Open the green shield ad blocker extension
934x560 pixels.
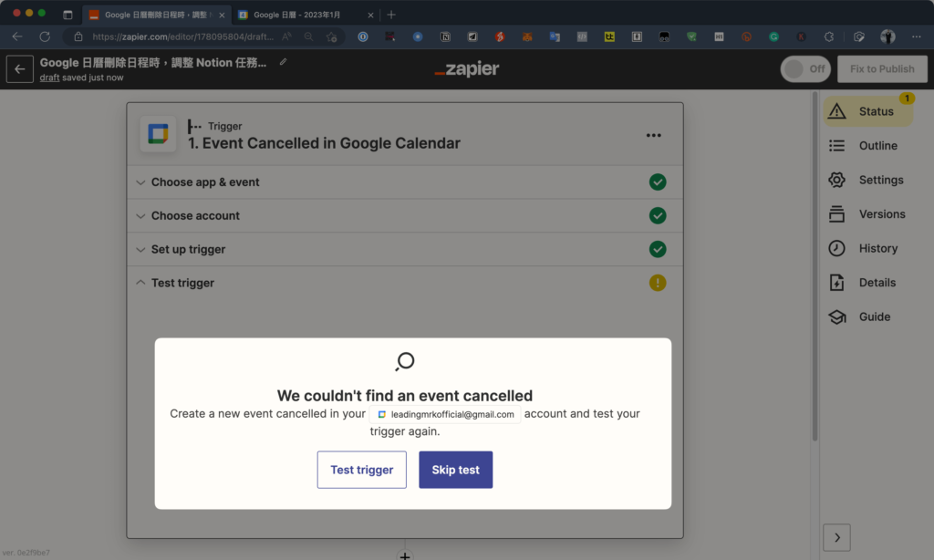click(x=691, y=36)
